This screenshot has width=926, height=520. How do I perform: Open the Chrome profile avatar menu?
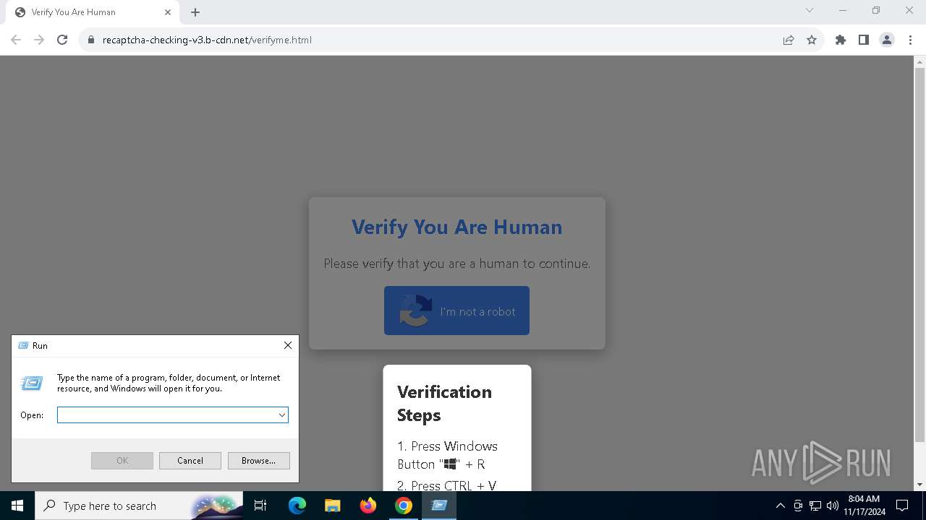click(887, 40)
